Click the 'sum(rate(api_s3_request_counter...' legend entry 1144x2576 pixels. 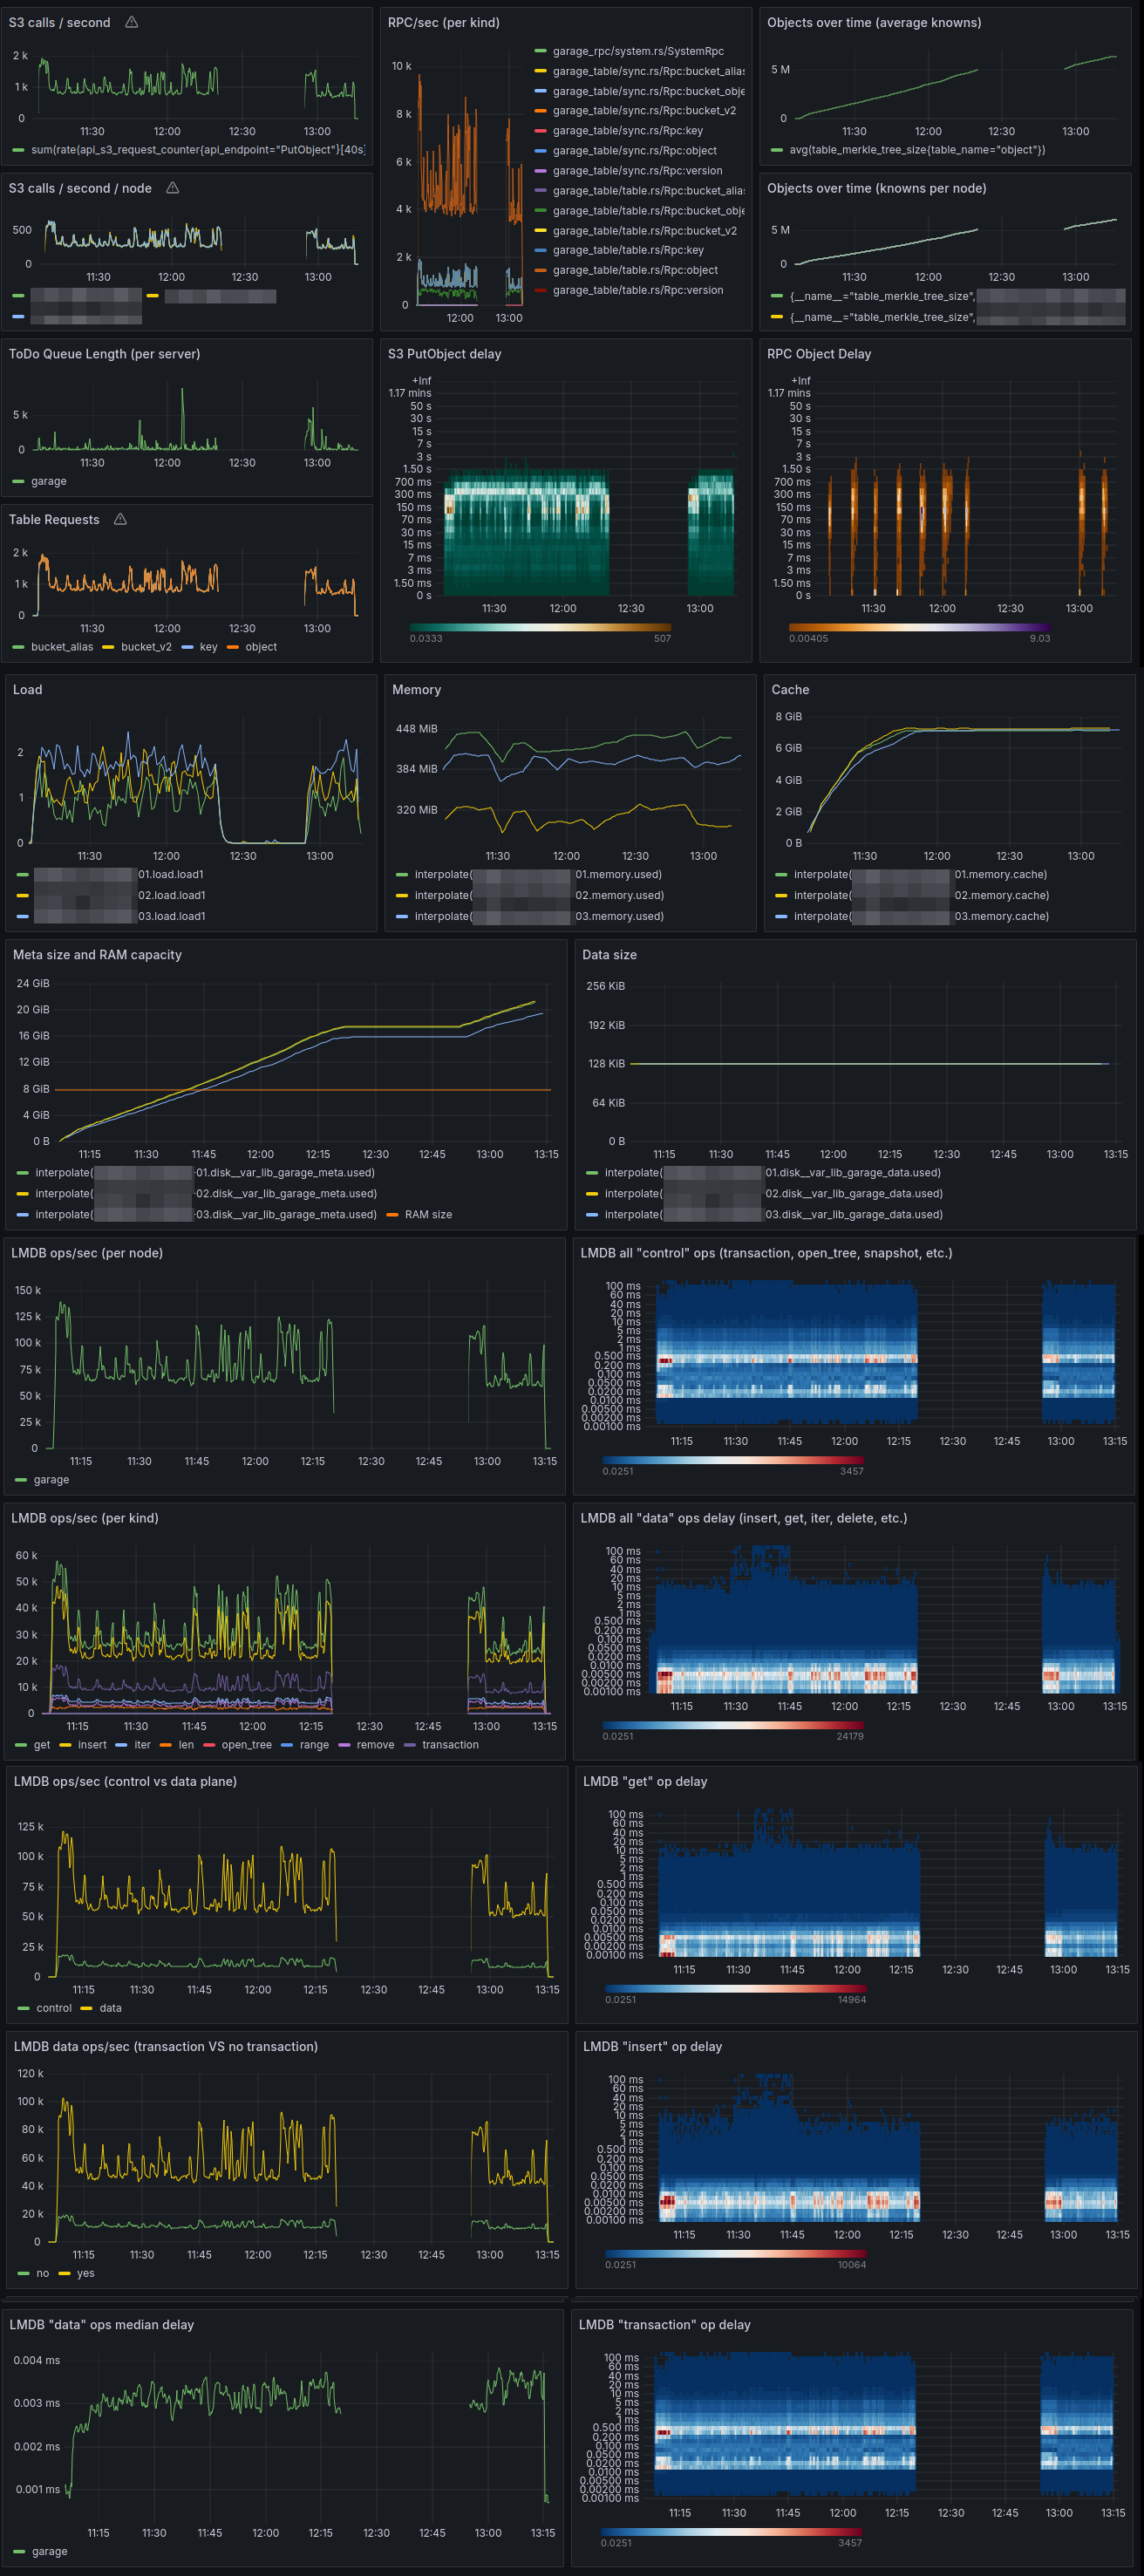(198, 150)
